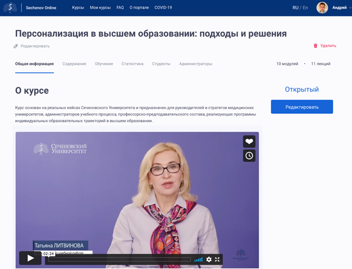
Task: Click the 10 модулей text
Action: (x=287, y=64)
